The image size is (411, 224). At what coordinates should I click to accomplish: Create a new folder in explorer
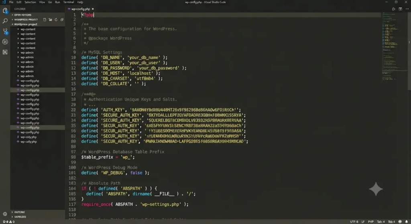(x=50, y=20)
